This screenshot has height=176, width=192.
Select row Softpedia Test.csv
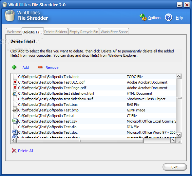pos(93,121)
